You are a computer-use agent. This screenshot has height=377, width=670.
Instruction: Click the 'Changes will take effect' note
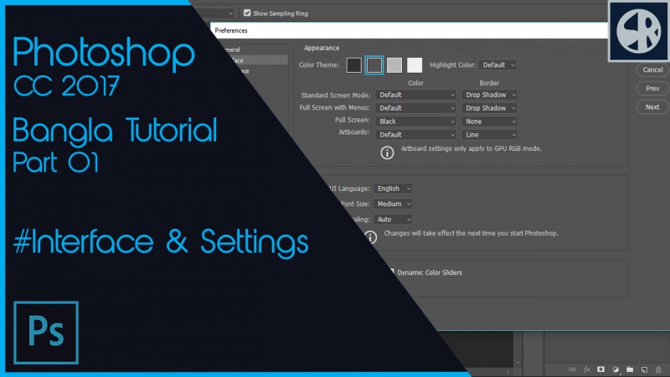coord(471,234)
